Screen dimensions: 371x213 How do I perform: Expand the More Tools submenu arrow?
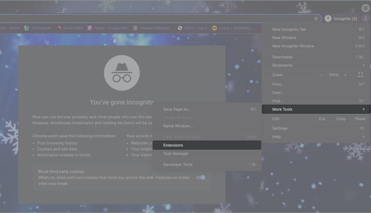(x=364, y=109)
